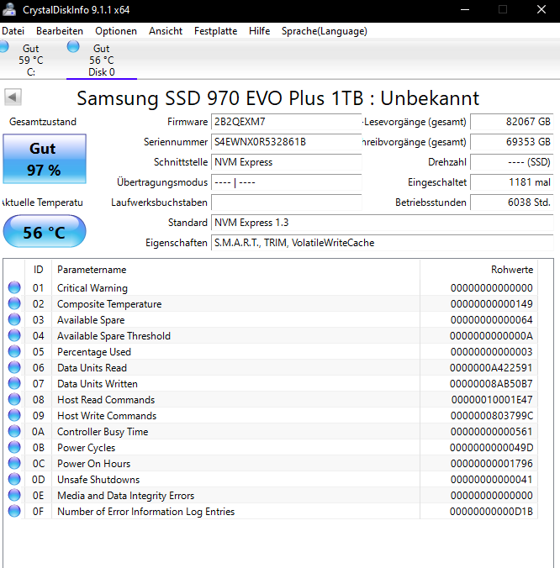
Task: Click the status orb for Data Units Read
Action: point(14,367)
